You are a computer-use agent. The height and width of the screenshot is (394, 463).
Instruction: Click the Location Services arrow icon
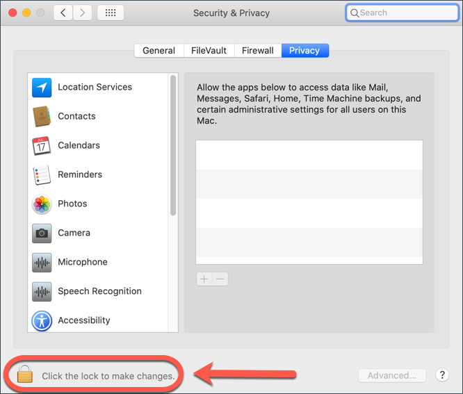(42, 88)
